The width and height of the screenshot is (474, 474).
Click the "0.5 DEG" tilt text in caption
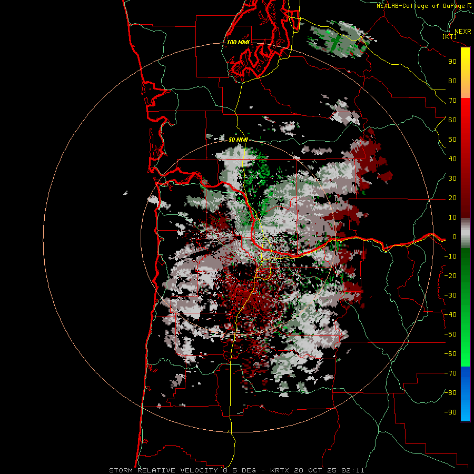240,470
